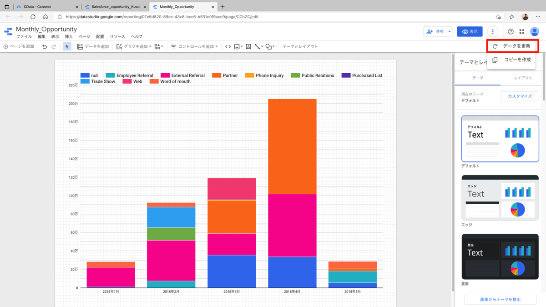Open the 配置 menu
Image resolution: width=546 pixels, height=307 pixels.
pos(100,36)
